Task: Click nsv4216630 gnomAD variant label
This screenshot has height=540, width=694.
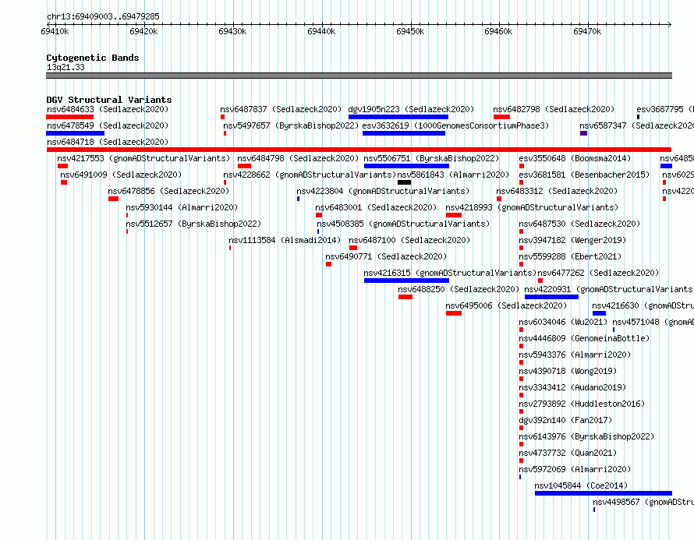Action: [643, 305]
